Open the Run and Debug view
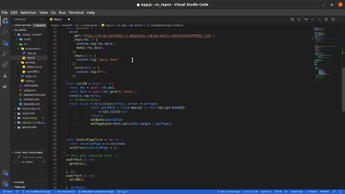Screen dimensions: 345x194 [x=5, y=53]
